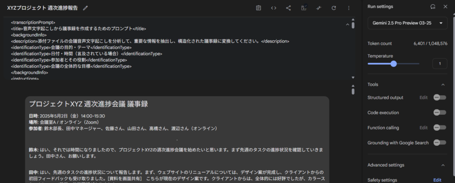This screenshot has height=183, width=455.
Task: Close the Run settings panel
Action: point(445,7)
